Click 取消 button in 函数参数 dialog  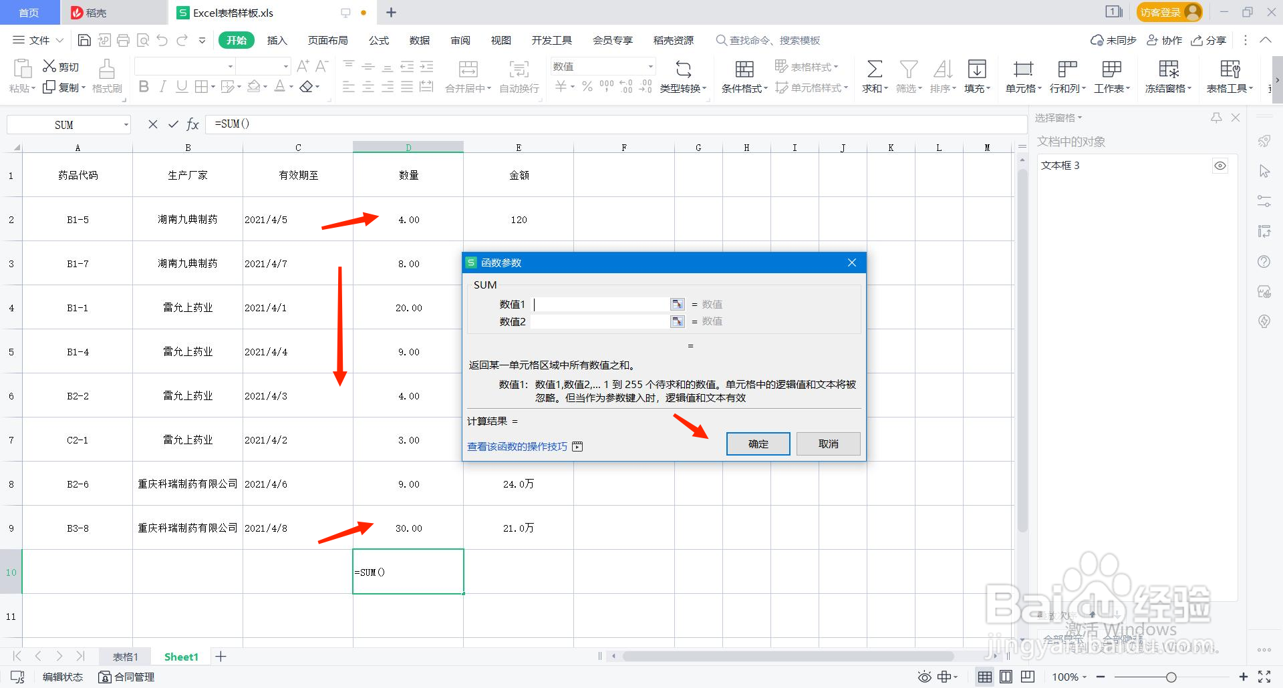[x=828, y=444]
